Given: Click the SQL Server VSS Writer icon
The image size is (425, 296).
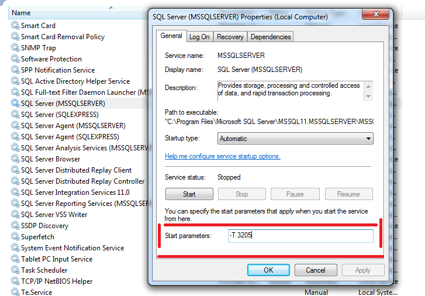Looking at the screenshot, I should [x=15, y=214].
